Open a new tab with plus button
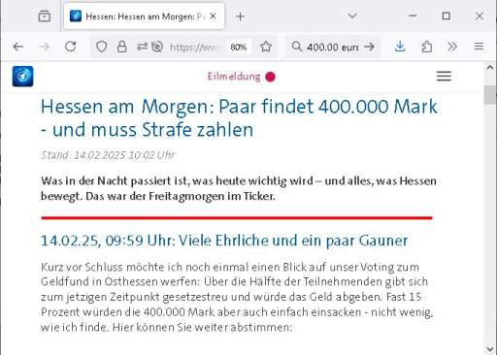 [x=240, y=16]
